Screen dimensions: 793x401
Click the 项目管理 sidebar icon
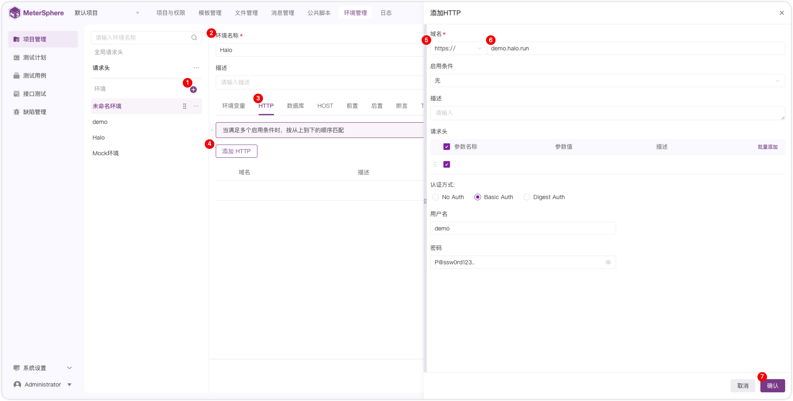click(17, 39)
